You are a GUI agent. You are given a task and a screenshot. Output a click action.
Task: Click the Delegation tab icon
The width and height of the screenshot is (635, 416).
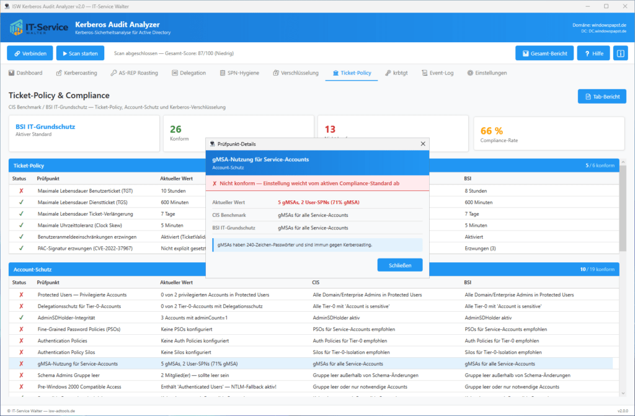[x=175, y=73]
